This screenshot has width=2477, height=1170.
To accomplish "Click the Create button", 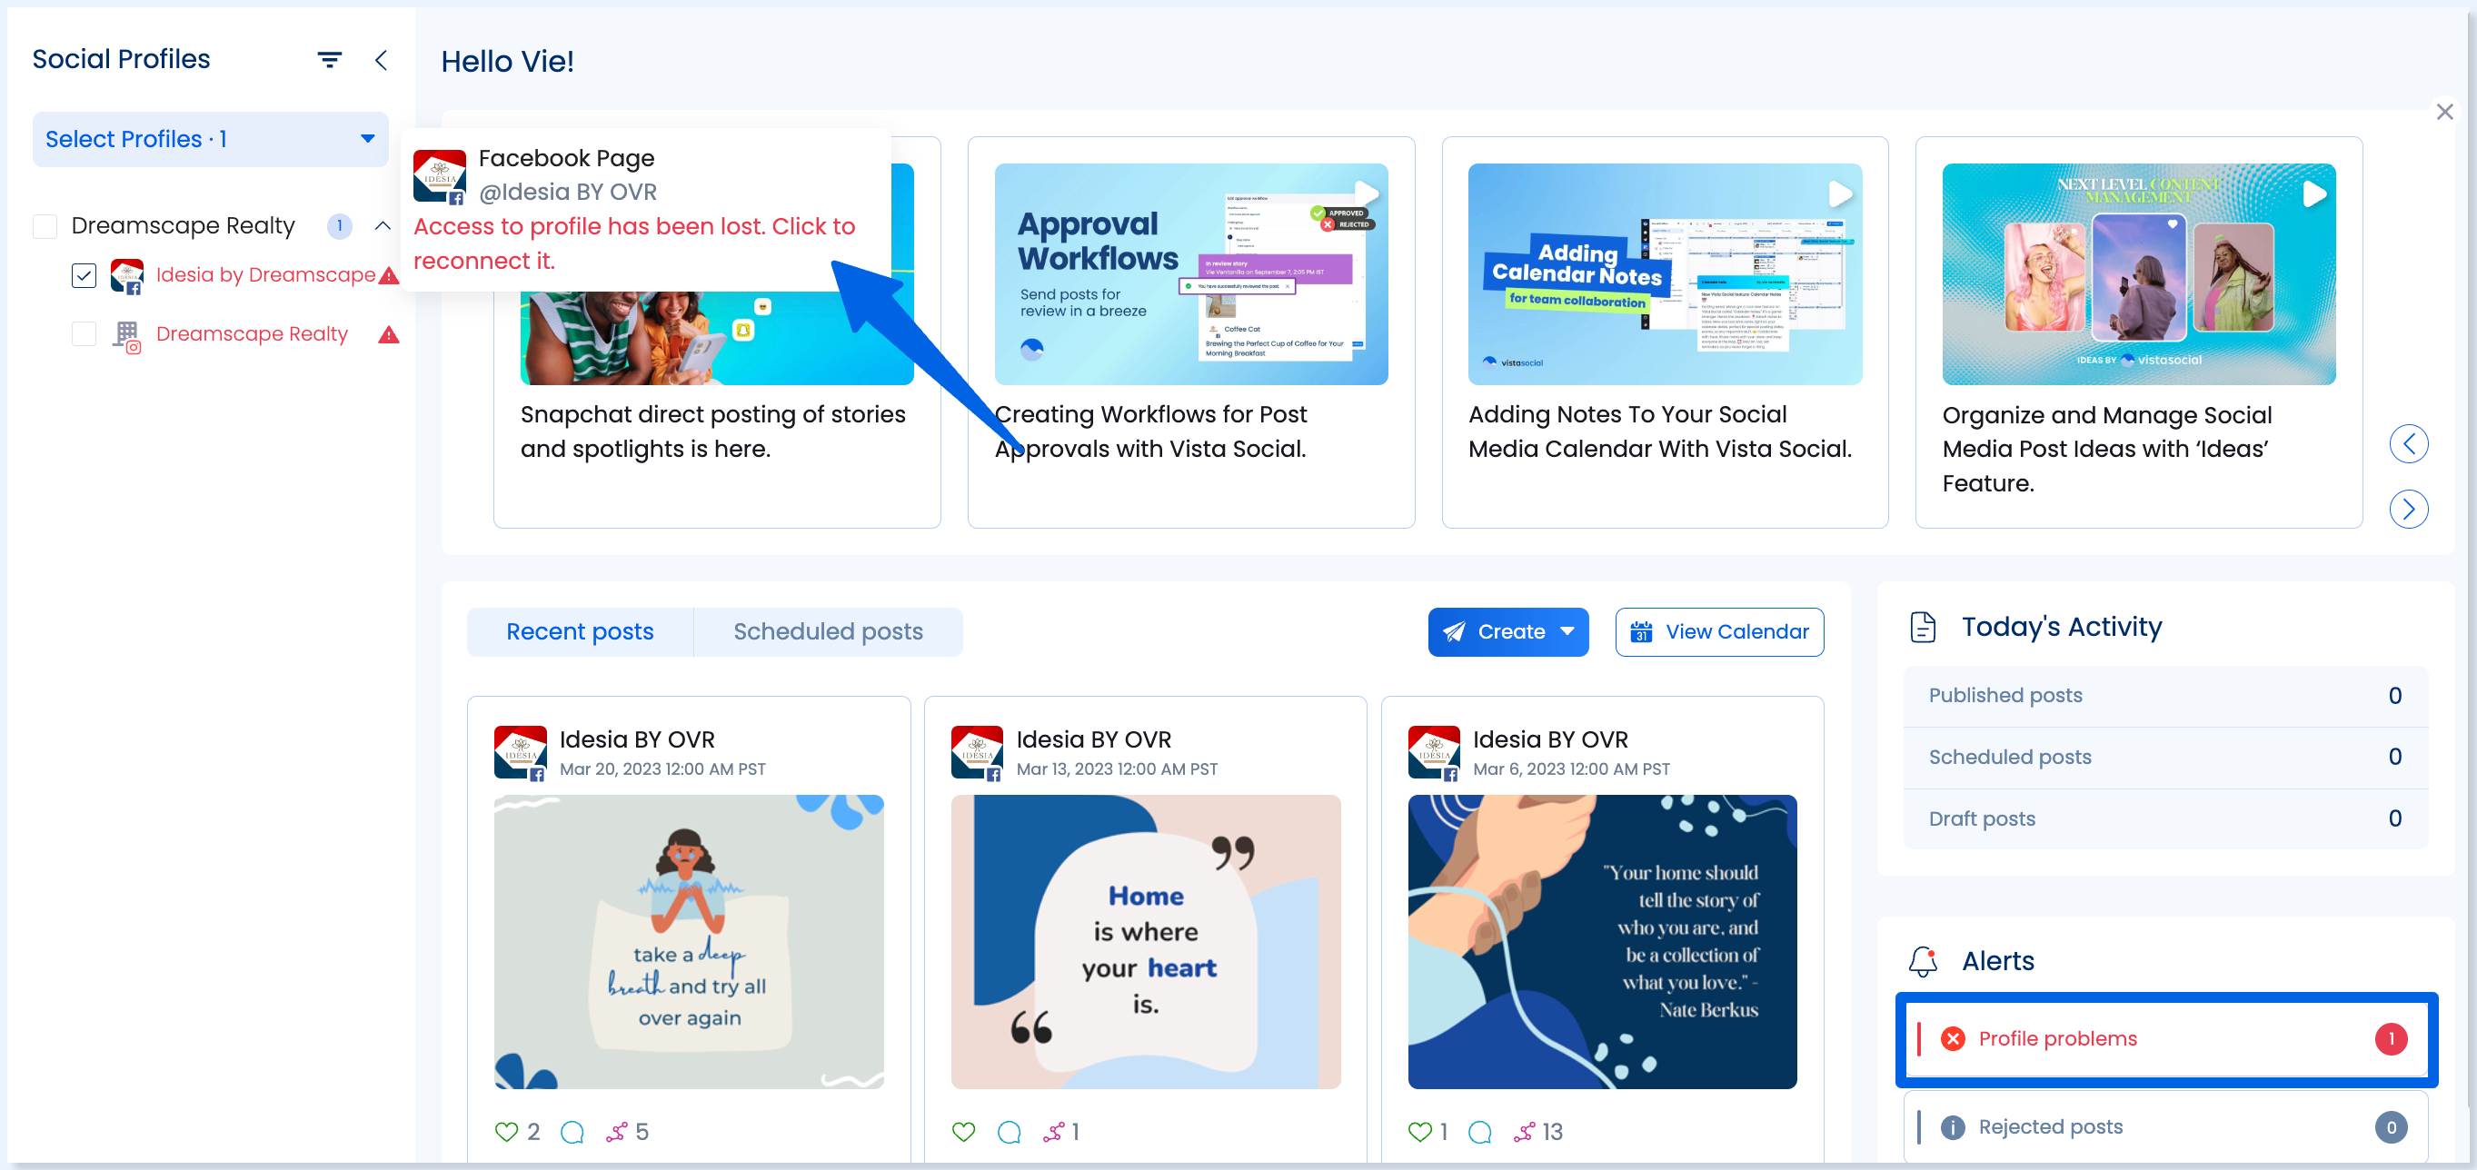I will (1507, 631).
